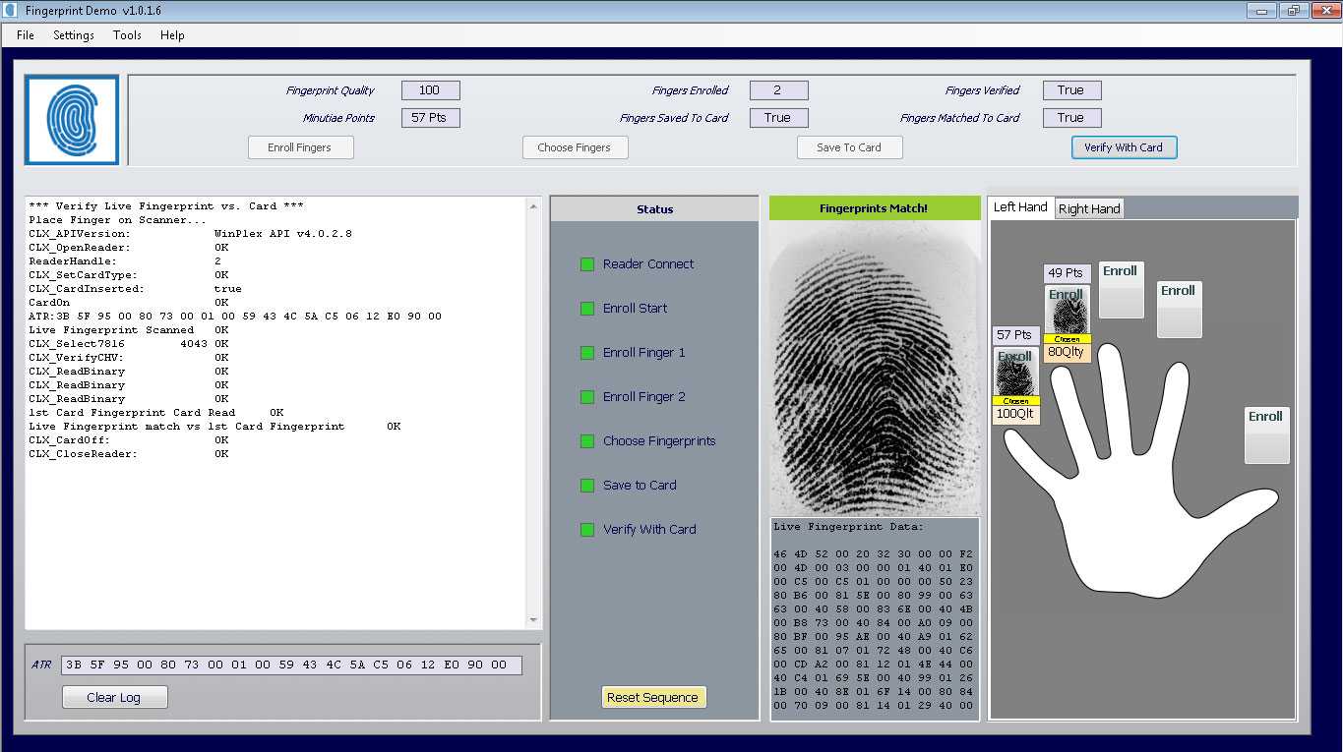Click the Enroll slot beside the thumb
The height and width of the screenshot is (752, 1343).
[x=1265, y=434]
